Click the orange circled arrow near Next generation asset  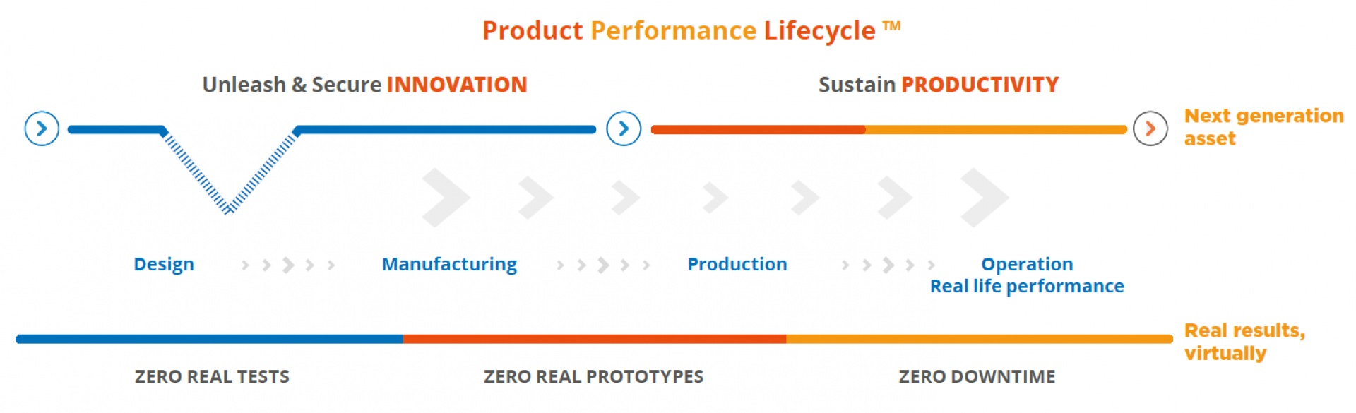click(x=1150, y=128)
